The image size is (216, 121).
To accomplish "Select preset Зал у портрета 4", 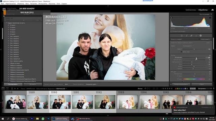I will pos(15,59).
